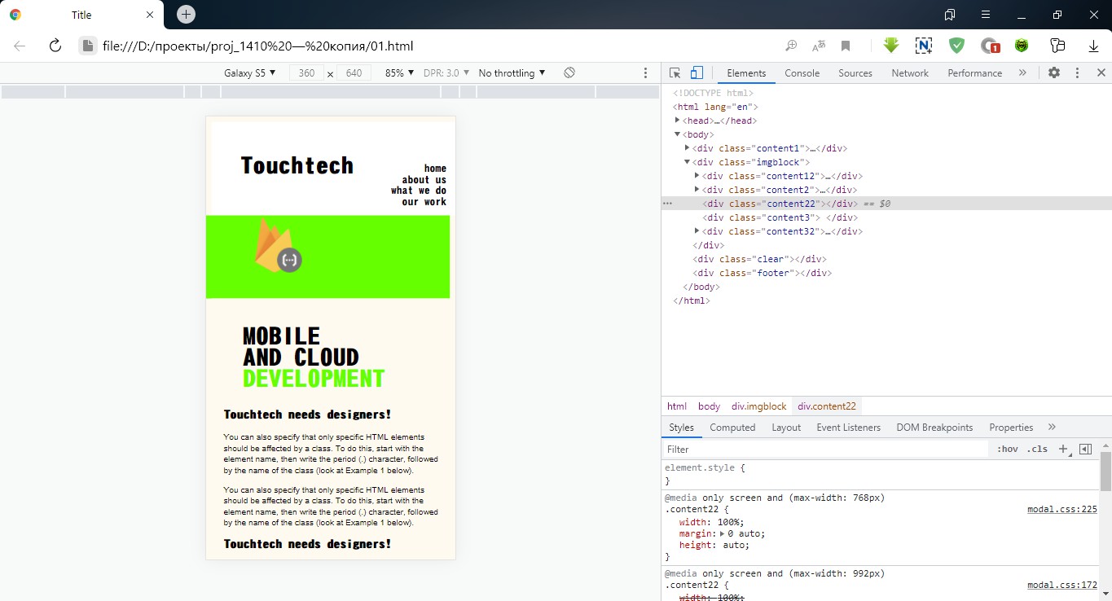This screenshot has height=601, width=1112.
Task: Open the No throttling dropdown
Action: [512, 72]
